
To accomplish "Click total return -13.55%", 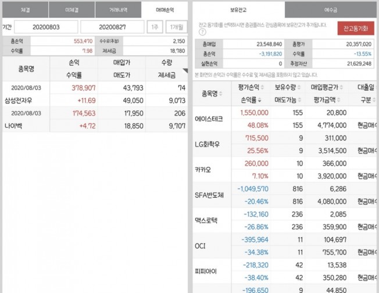I will 363,54.
